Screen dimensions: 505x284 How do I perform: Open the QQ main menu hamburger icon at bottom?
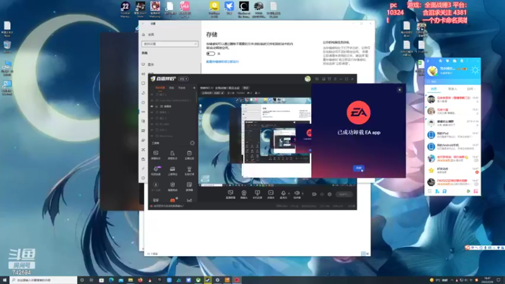430,191
